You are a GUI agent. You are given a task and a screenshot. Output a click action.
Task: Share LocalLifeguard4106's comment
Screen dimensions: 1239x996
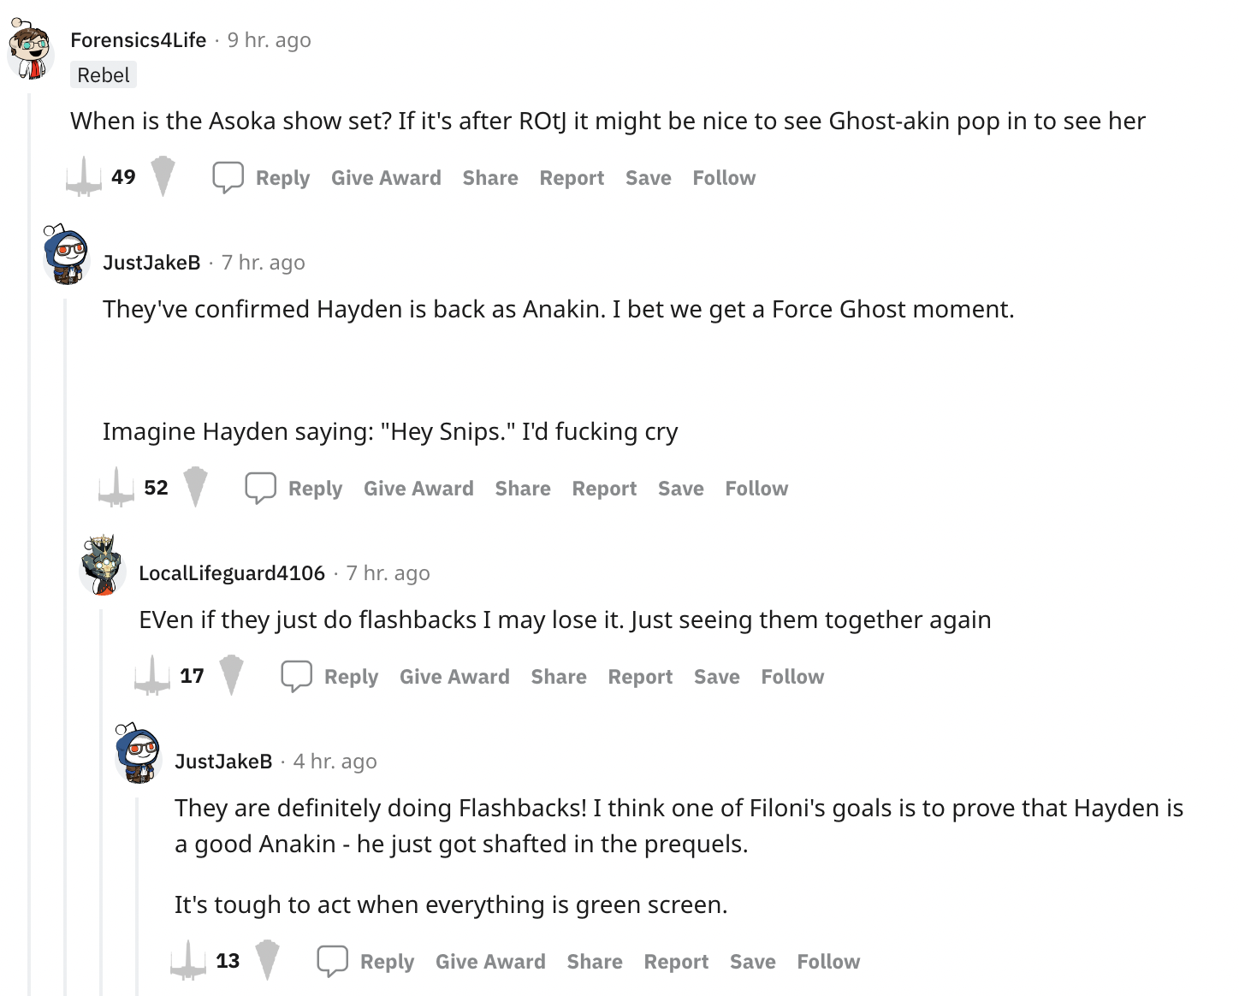[x=559, y=677]
